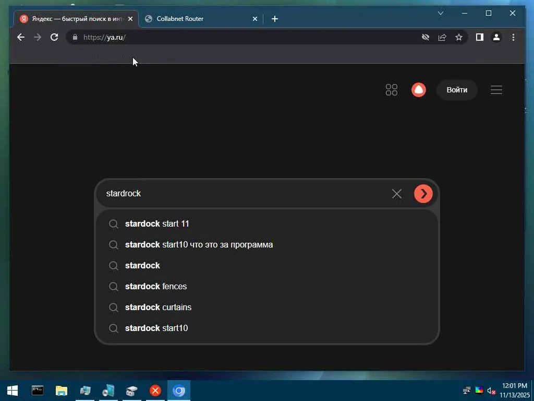The image size is (534, 401).
Task: Select the Яндекс search tab
Action: coord(77,19)
